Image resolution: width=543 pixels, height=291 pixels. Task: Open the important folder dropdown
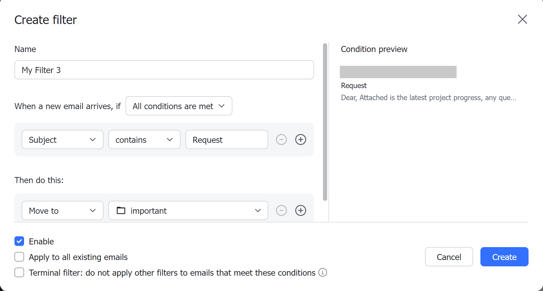pyautogui.click(x=188, y=210)
